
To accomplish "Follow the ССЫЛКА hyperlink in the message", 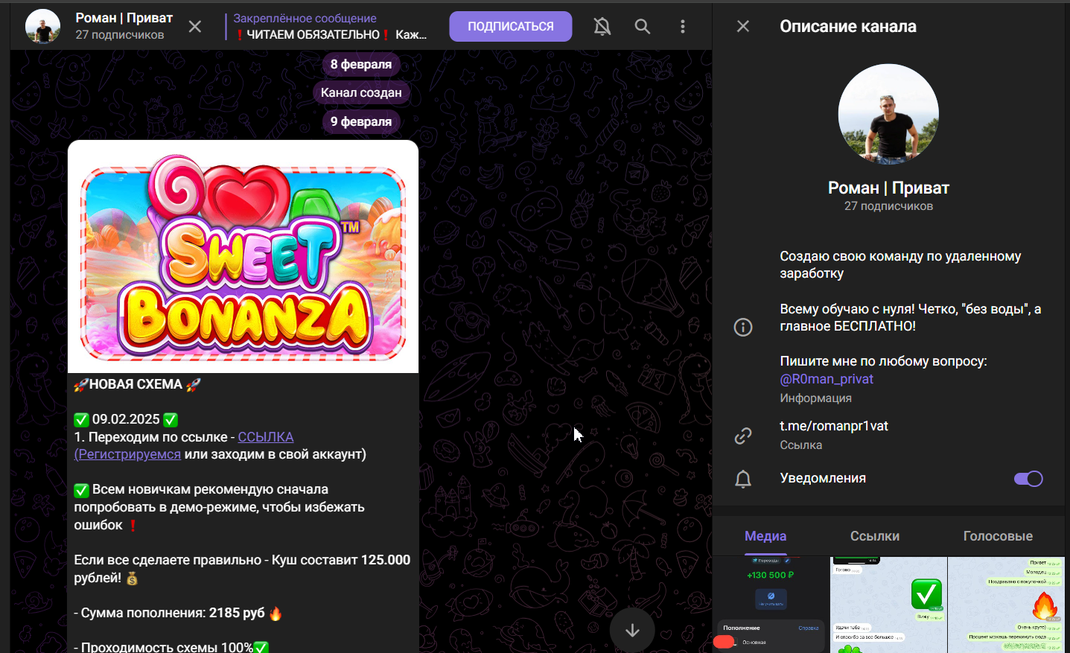I will click(266, 437).
